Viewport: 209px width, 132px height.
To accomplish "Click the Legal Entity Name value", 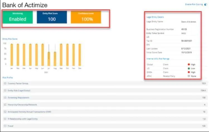I will (x=189, y=22).
